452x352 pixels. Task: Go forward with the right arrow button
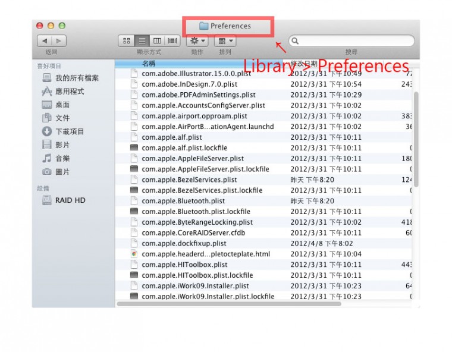tap(59, 41)
